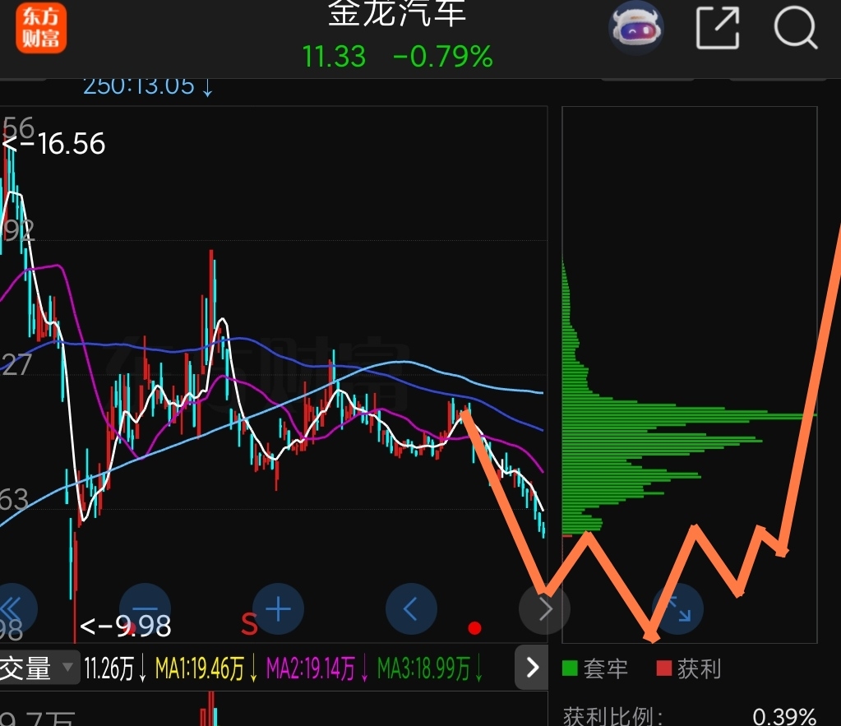
Task: Tap the low price label 9.98
Action: (143, 627)
